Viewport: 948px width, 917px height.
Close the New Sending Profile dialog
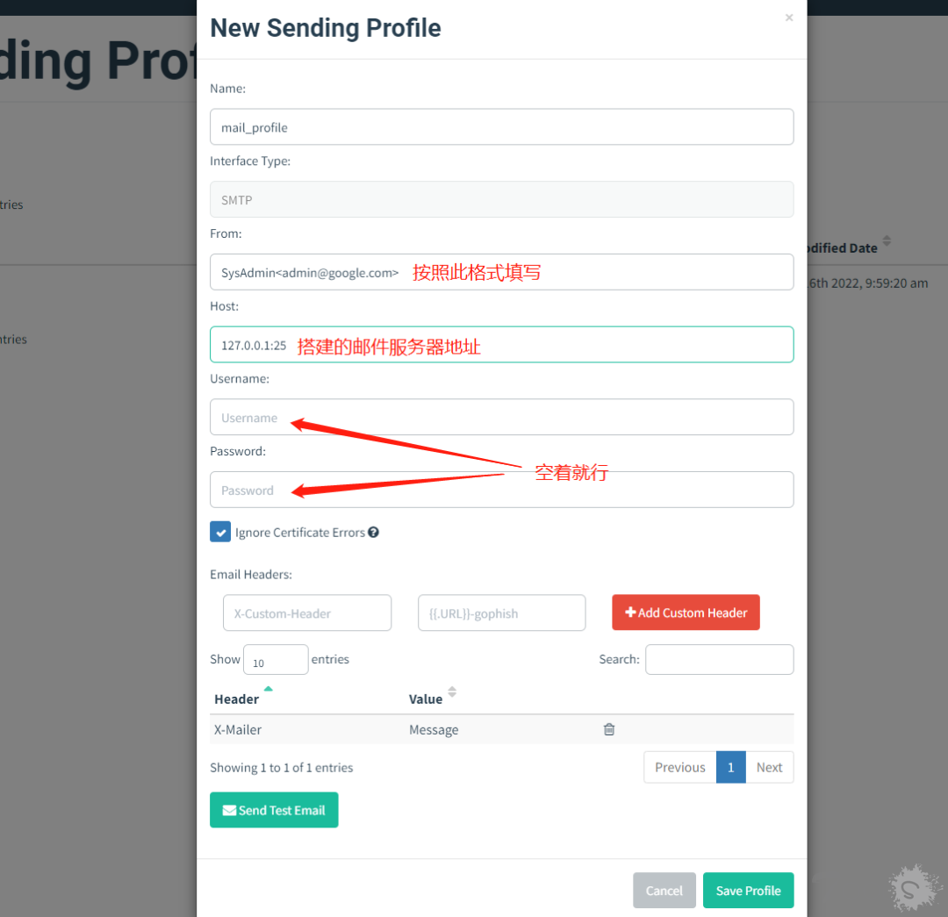(789, 18)
